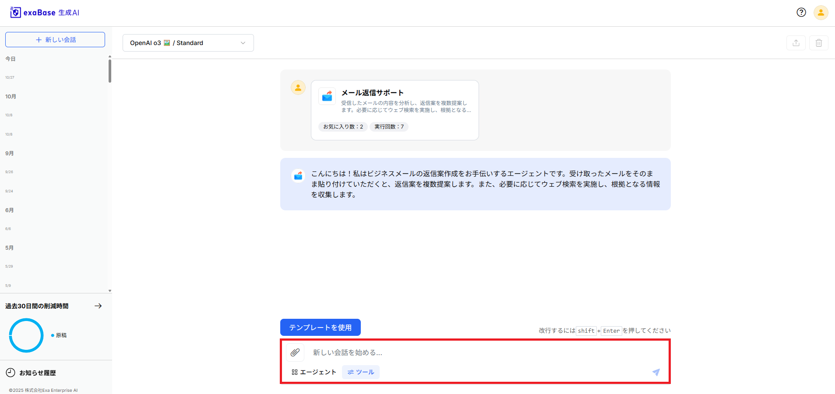Click the trash delete conversation icon
Viewport: 835px width, 394px height.
[818, 43]
